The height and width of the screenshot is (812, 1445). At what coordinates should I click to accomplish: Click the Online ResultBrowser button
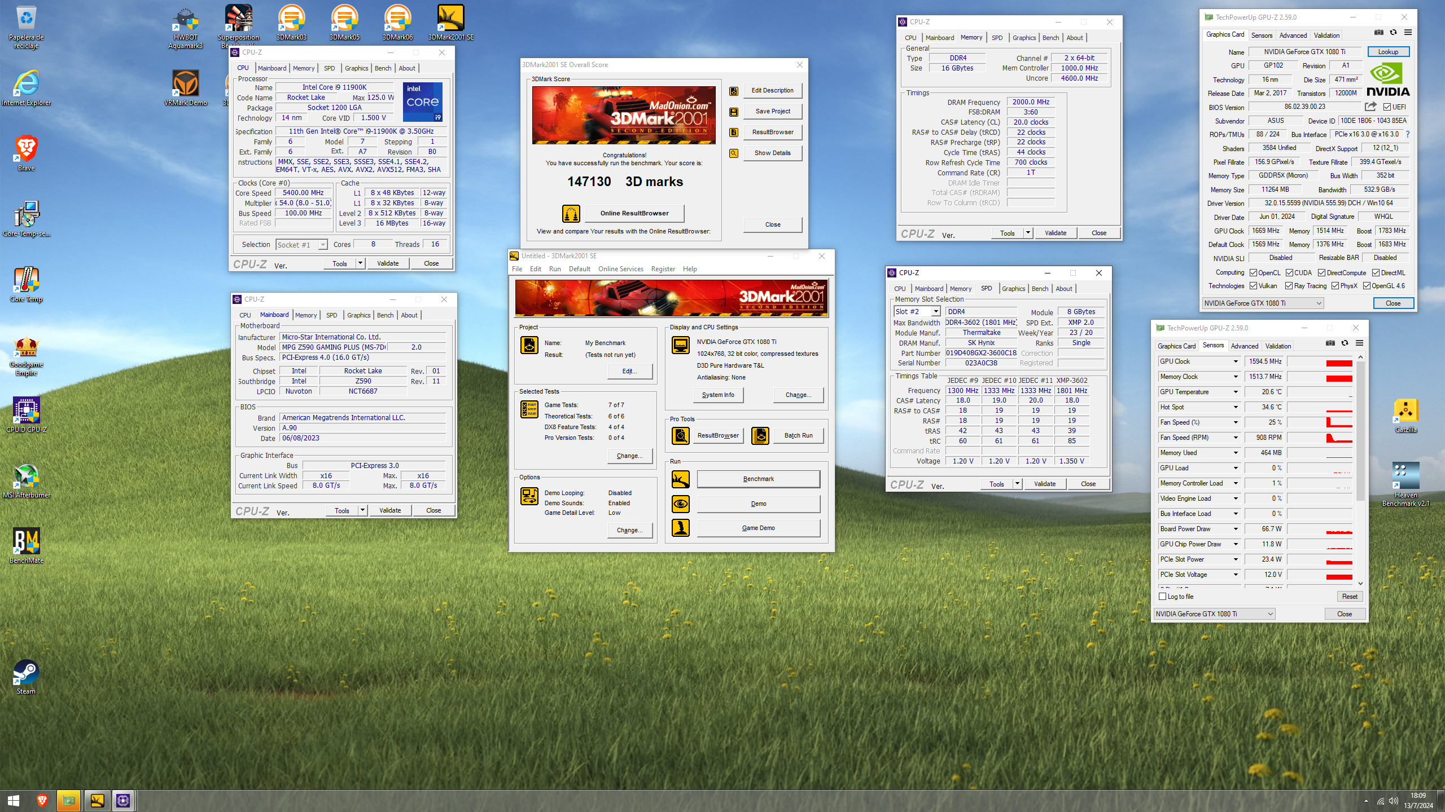click(x=634, y=213)
